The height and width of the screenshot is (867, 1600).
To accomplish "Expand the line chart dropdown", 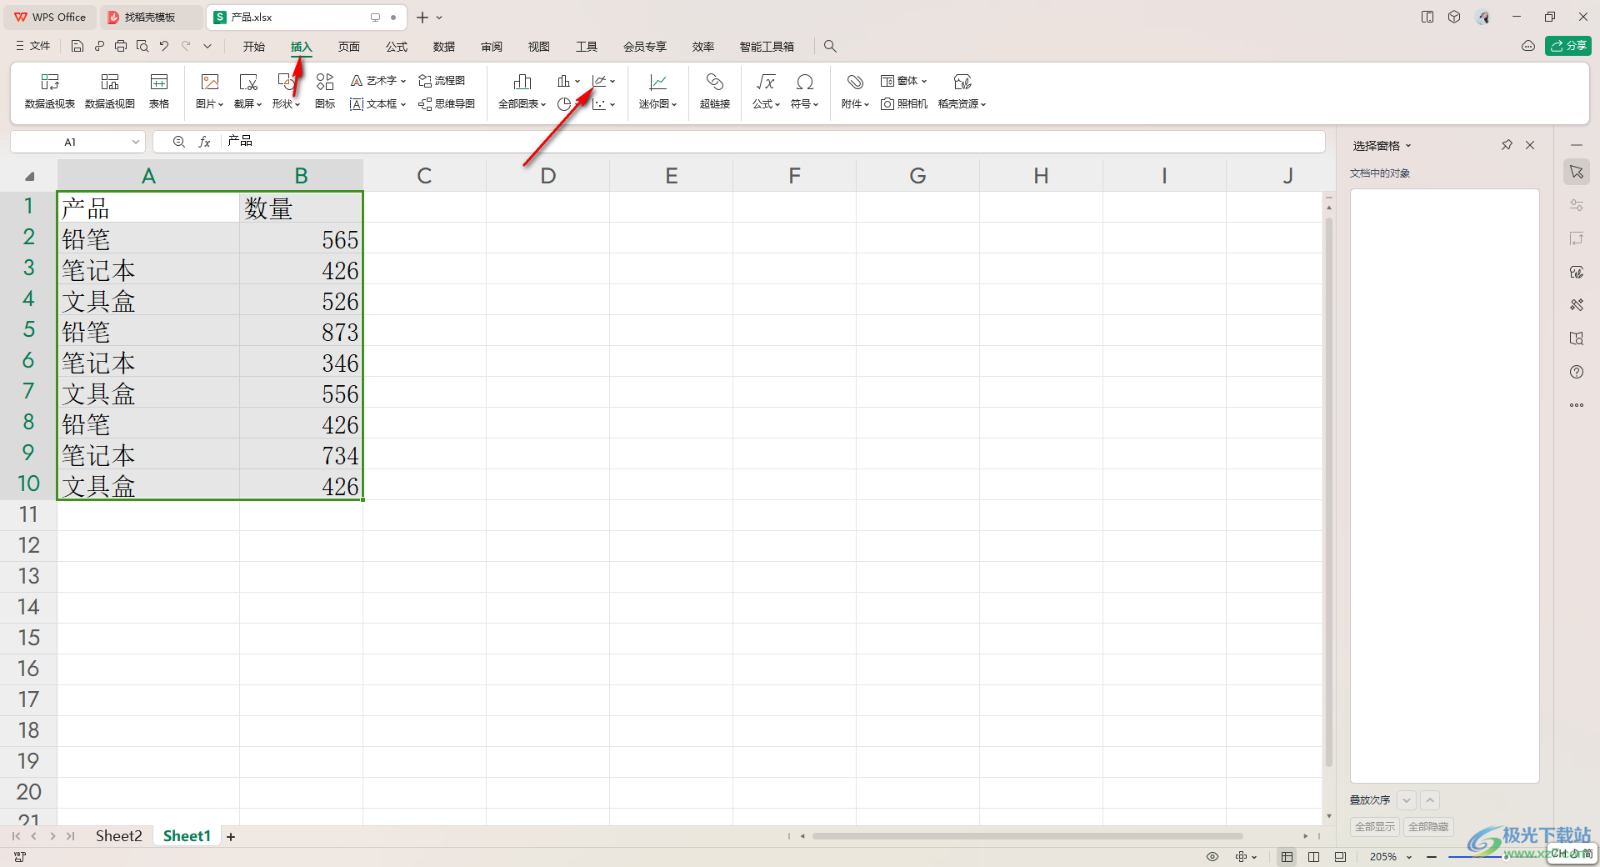I will [612, 82].
